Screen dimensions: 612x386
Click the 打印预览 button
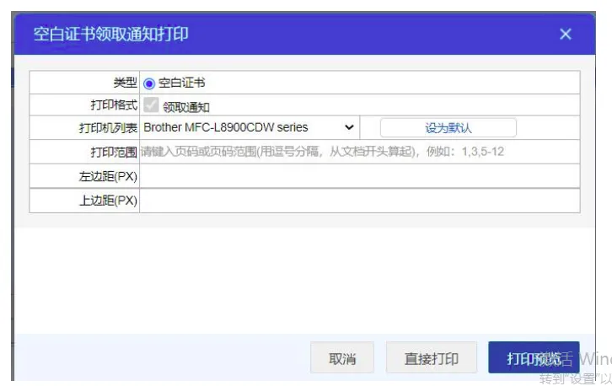pyautogui.click(x=534, y=357)
